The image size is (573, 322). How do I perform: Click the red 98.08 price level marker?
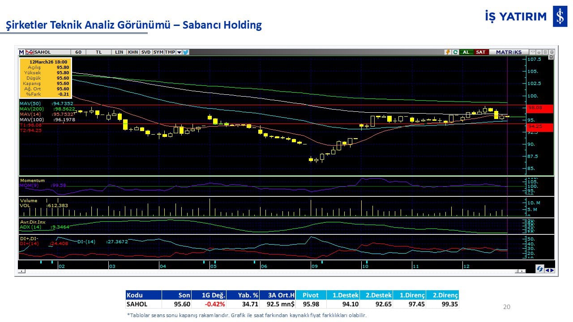(540, 108)
